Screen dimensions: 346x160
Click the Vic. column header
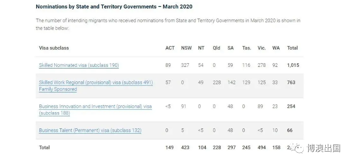(x=261, y=48)
